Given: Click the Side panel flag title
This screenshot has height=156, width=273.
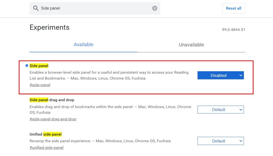Looking at the screenshot, I should [39, 66].
